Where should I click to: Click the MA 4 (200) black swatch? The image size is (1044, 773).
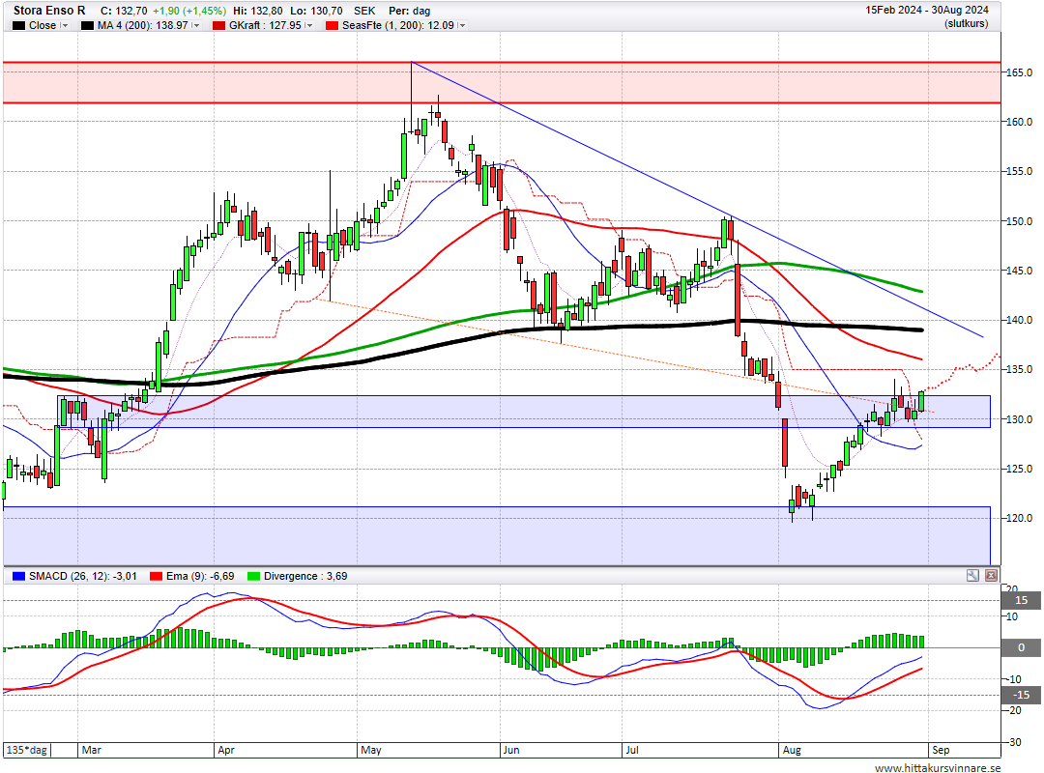(87, 25)
